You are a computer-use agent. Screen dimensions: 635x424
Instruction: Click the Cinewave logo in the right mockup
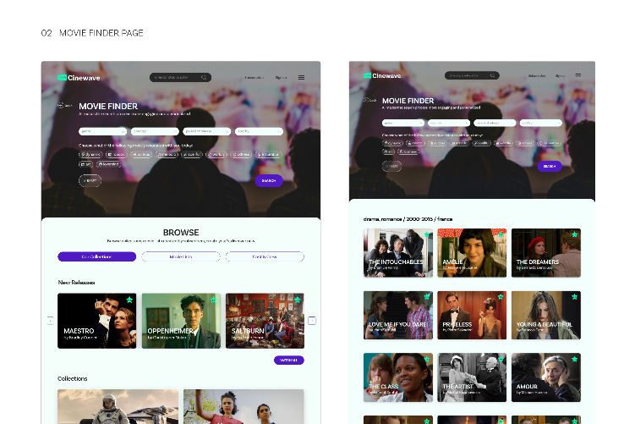[x=382, y=76]
